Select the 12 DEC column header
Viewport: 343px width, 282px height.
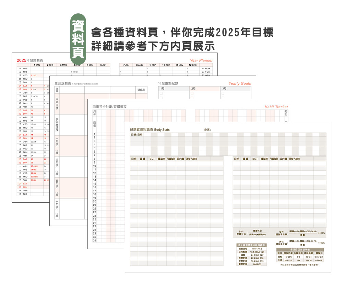click(193, 65)
